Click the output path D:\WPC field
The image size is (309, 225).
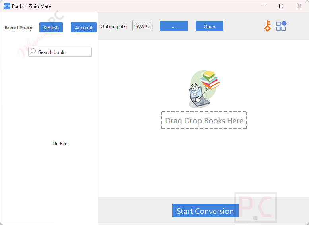142,26
